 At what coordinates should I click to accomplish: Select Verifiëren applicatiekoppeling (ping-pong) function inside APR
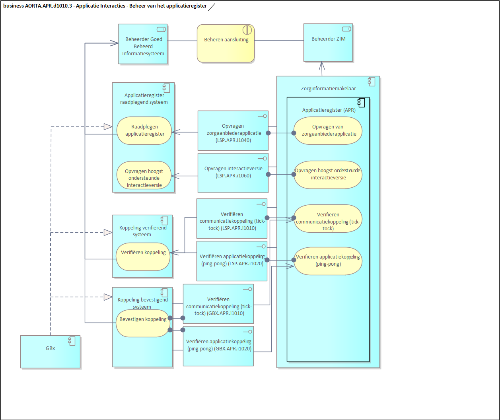328,261
